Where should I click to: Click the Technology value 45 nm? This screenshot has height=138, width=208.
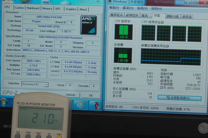pos(29,30)
